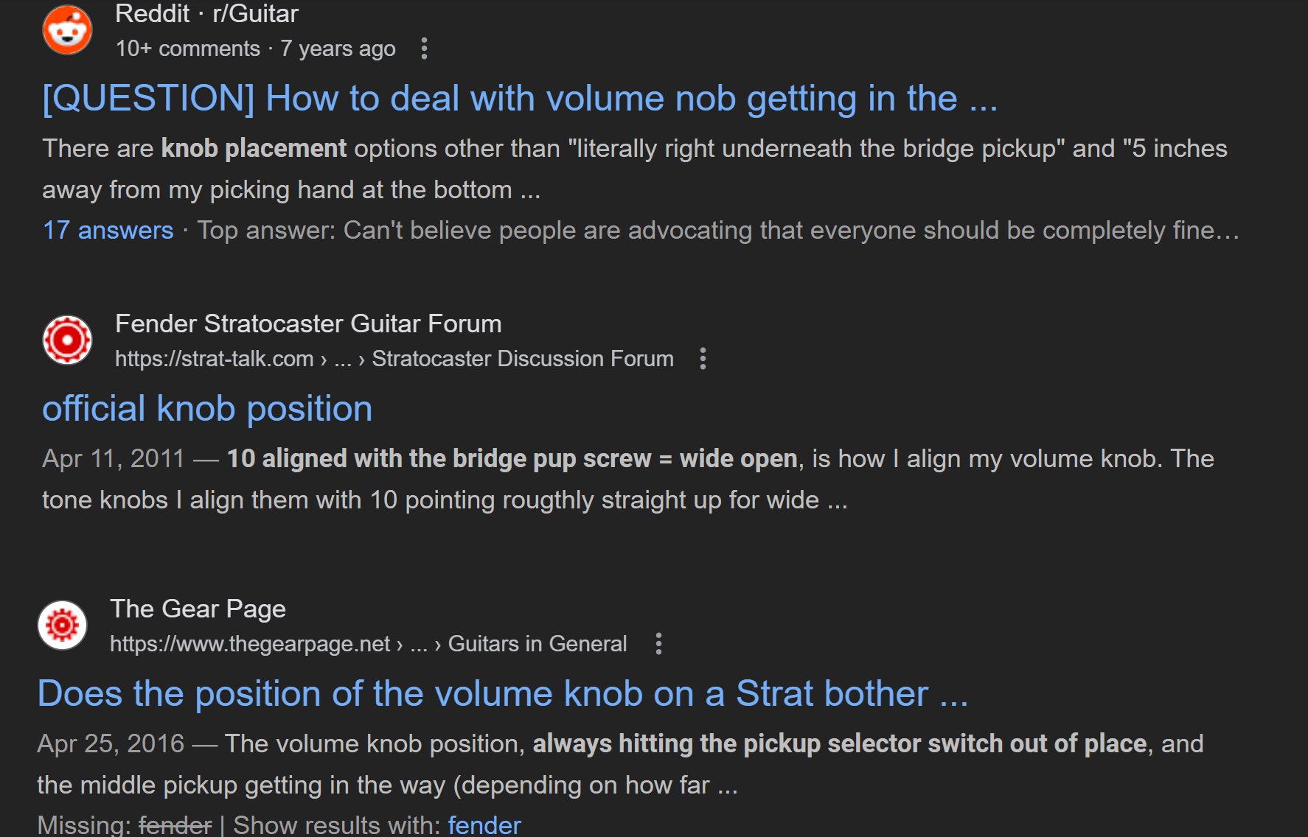Click the Reddit favicon icon
The width and height of the screenshot is (1308, 837).
pos(67,30)
